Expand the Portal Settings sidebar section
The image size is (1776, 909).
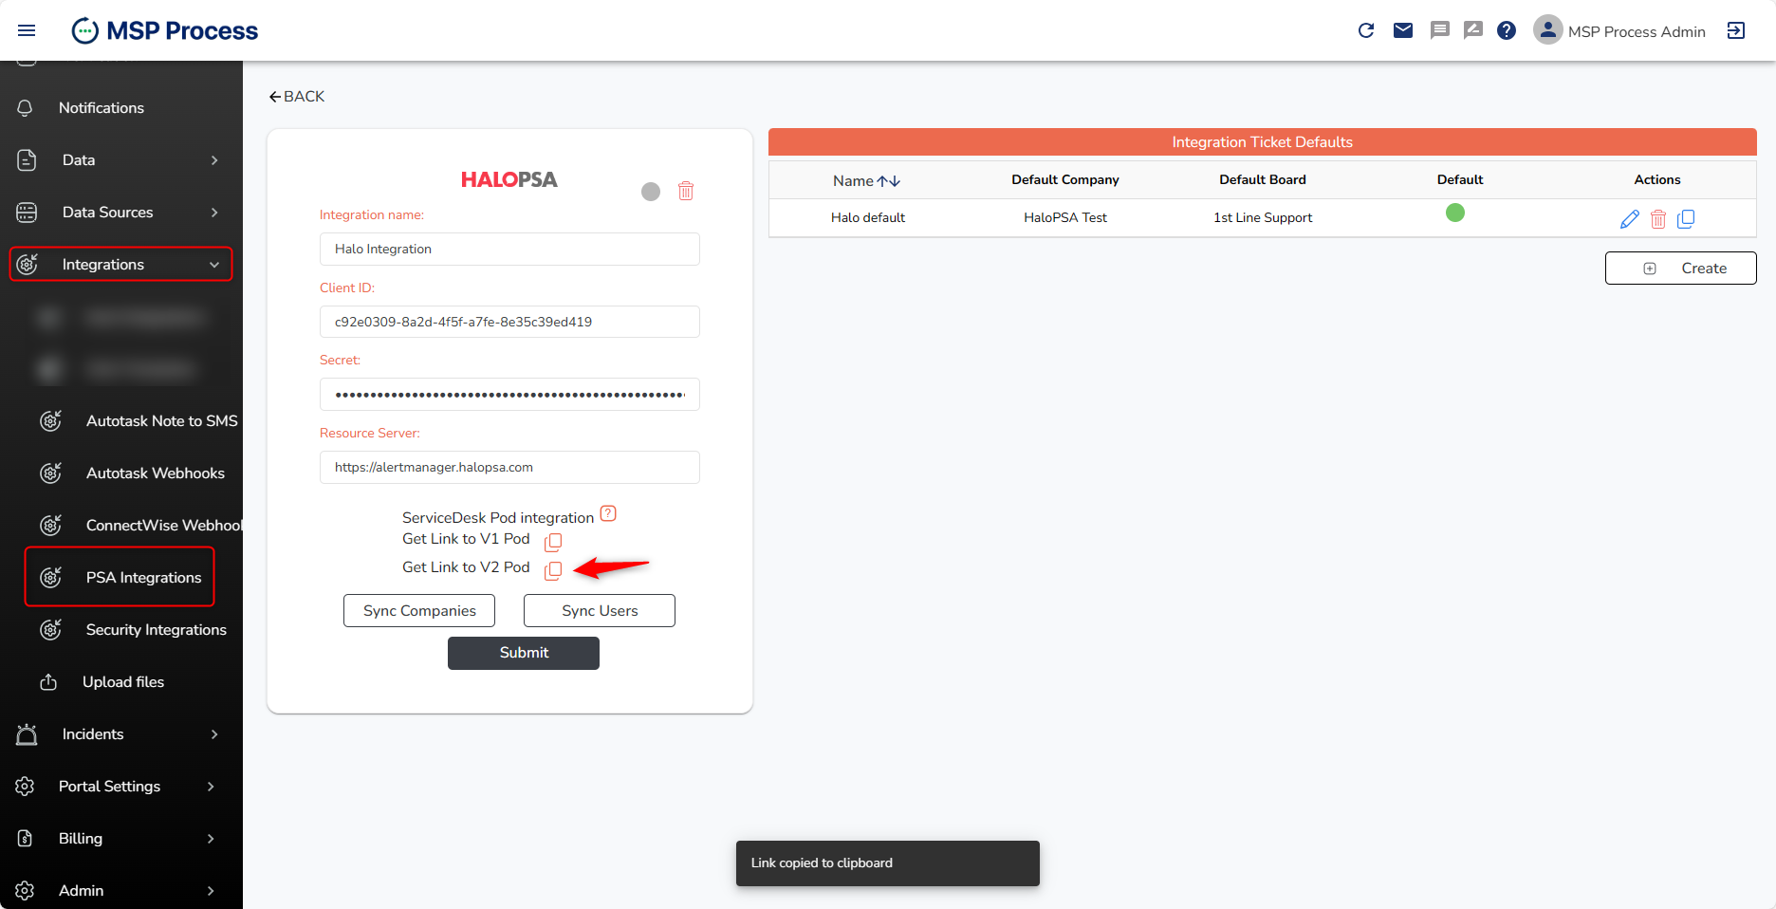pyautogui.click(x=121, y=787)
